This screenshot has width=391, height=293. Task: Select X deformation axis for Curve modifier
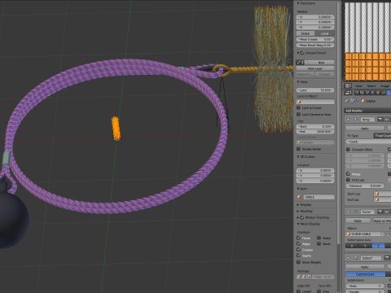[x=352, y=246]
